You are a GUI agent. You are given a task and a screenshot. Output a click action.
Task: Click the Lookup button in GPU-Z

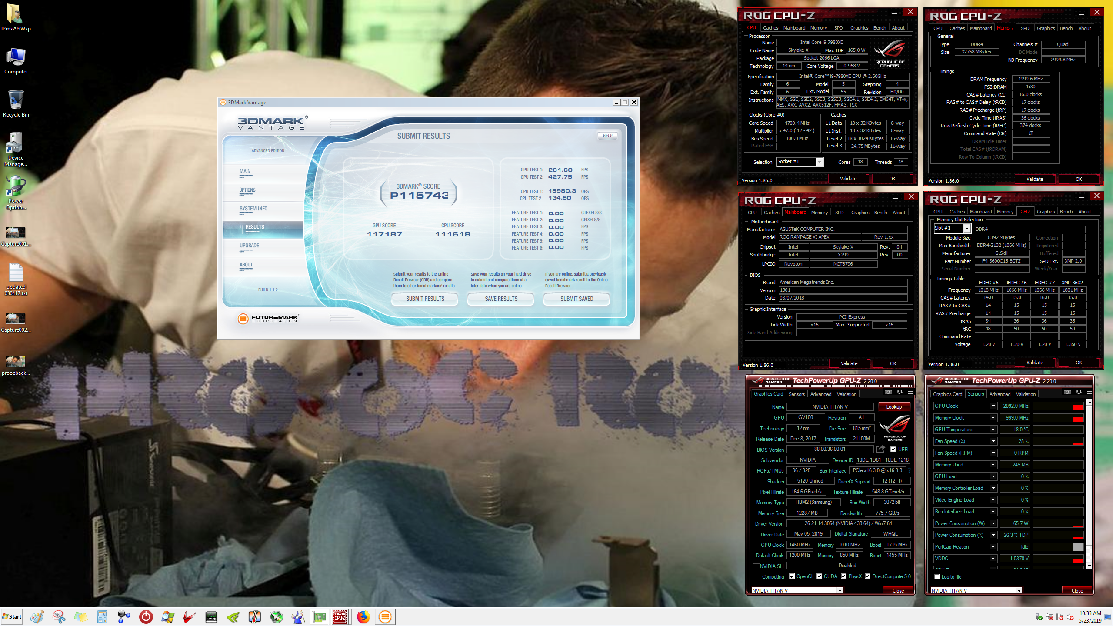click(x=894, y=407)
